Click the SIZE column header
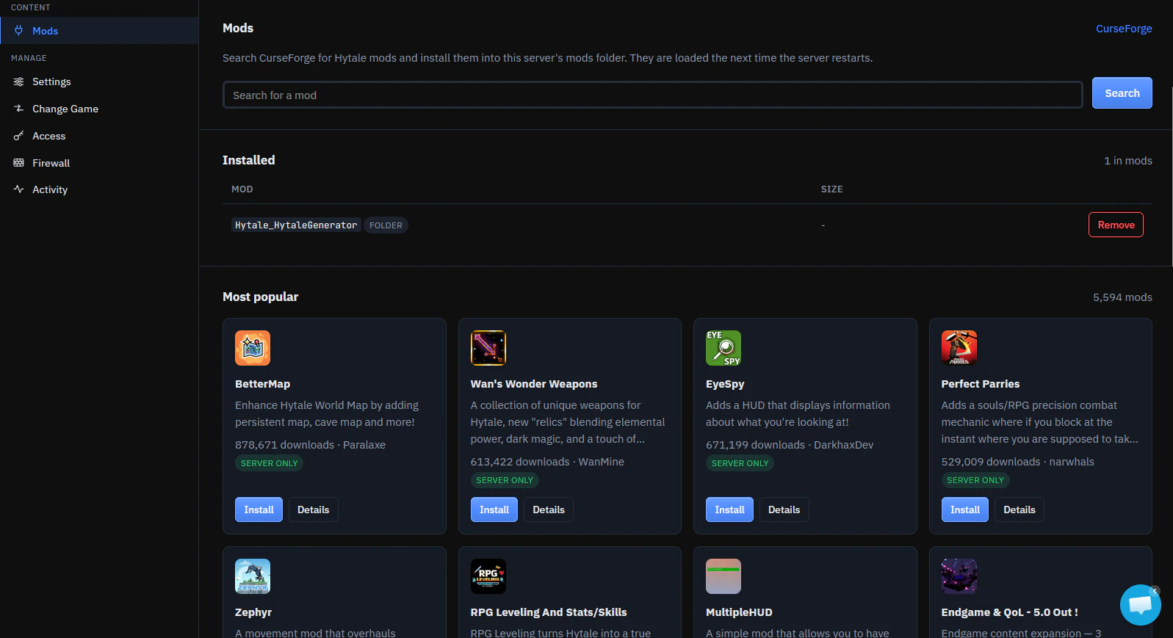Image resolution: width=1173 pixels, height=638 pixels. pos(831,189)
